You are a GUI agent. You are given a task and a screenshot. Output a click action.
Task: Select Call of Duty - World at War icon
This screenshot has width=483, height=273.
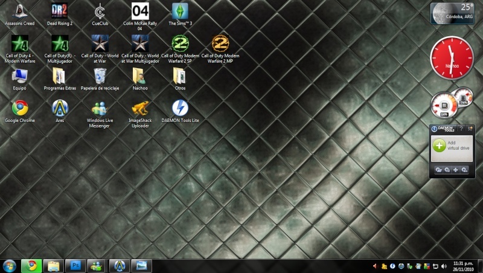tap(100, 49)
